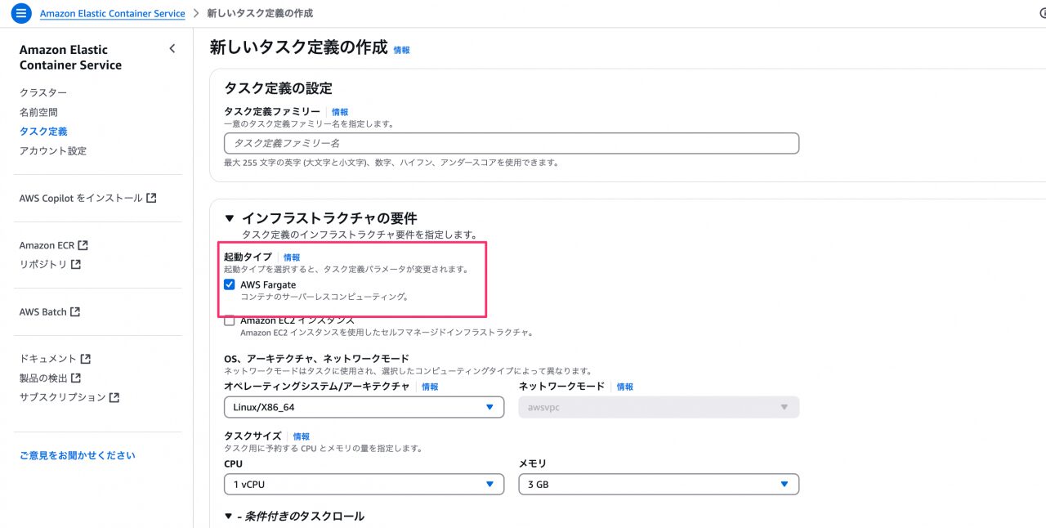Click 情報 link beside オペレーティングシステム/アーキテクチャ
Image resolution: width=1046 pixels, height=528 pixels.
(430, 387)
